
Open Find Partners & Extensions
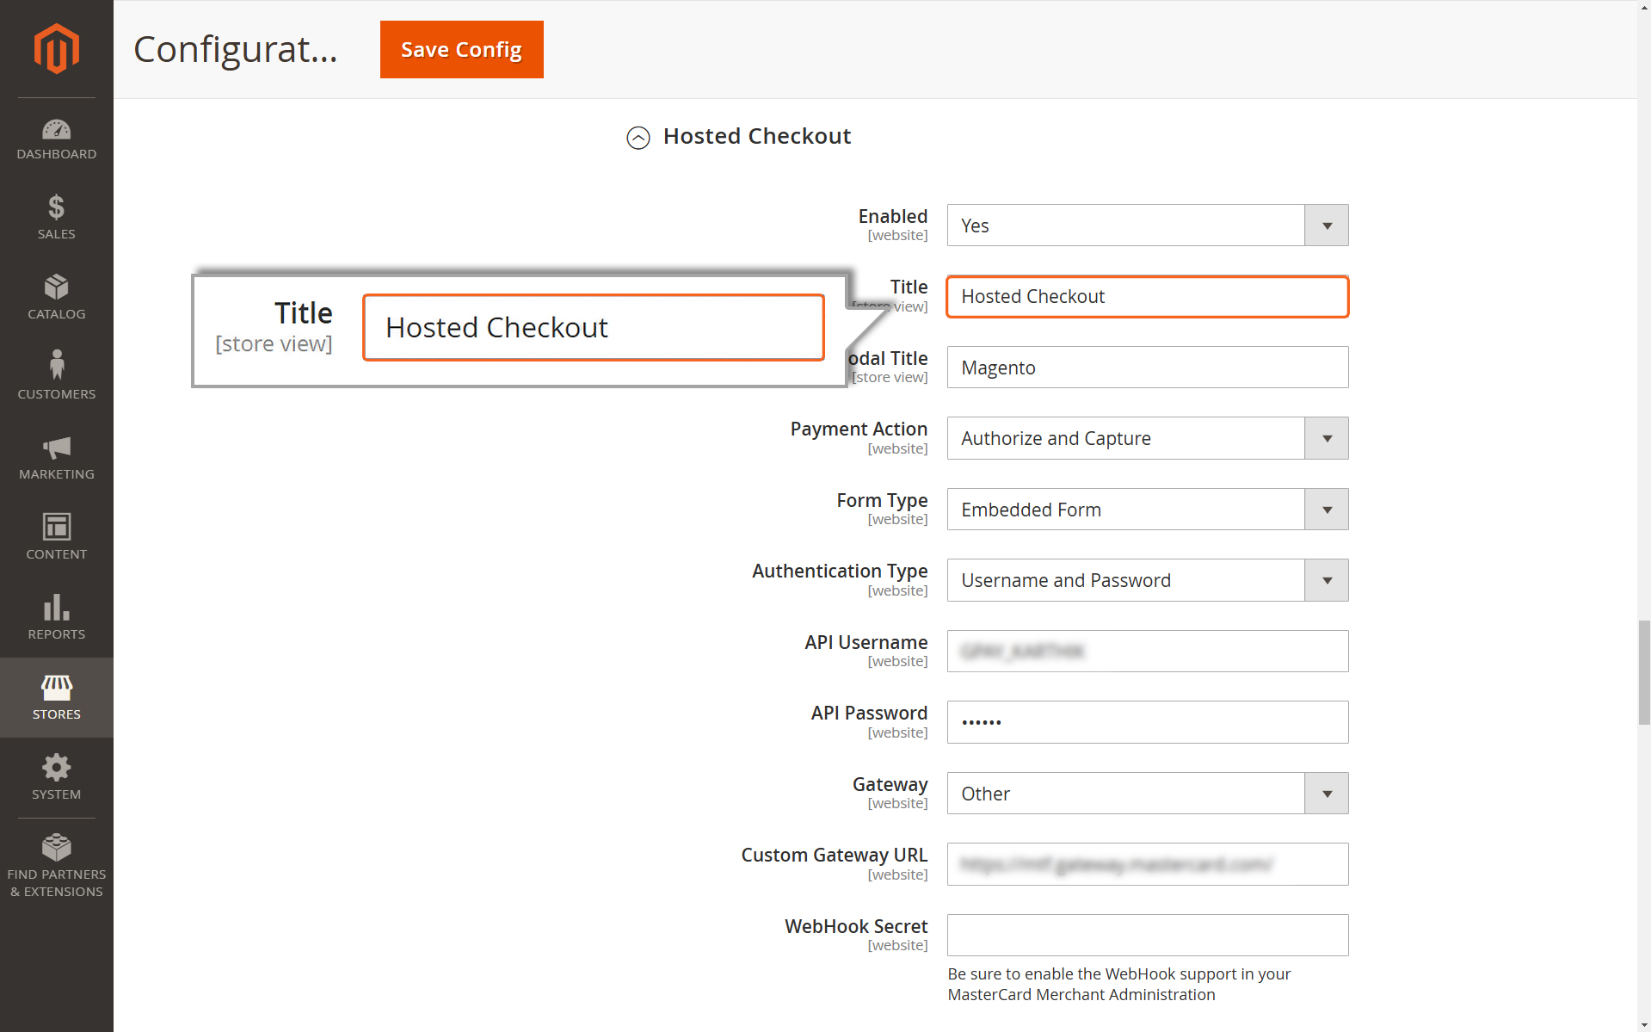[57, 865]
